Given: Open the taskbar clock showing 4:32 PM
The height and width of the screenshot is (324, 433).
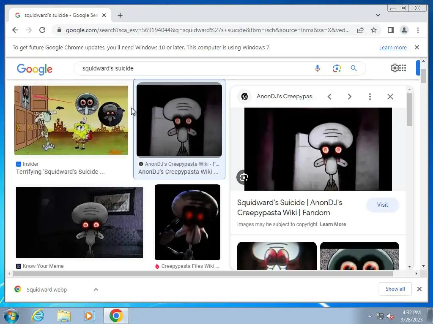Looking at the screenshot, I should pos(411,316).
